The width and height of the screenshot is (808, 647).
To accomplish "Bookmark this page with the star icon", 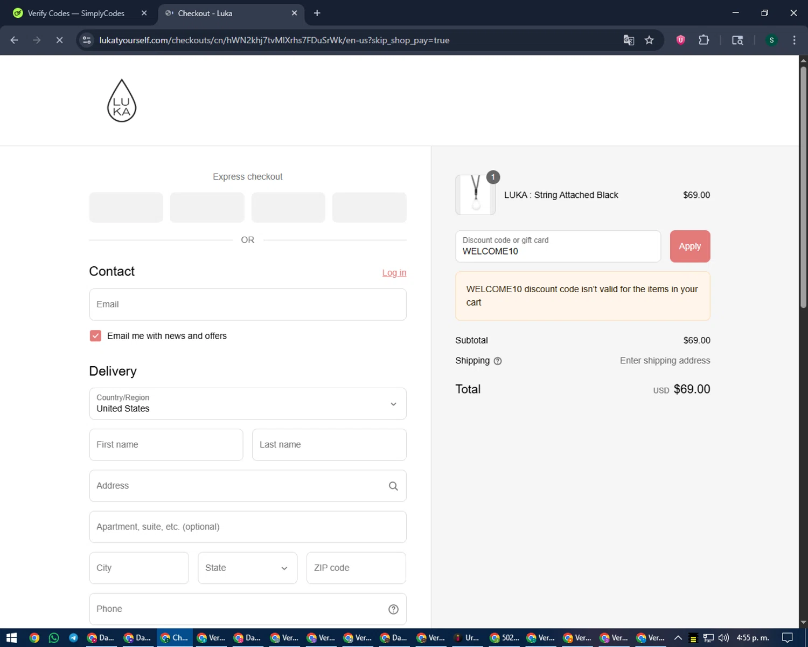I will 649,40.
